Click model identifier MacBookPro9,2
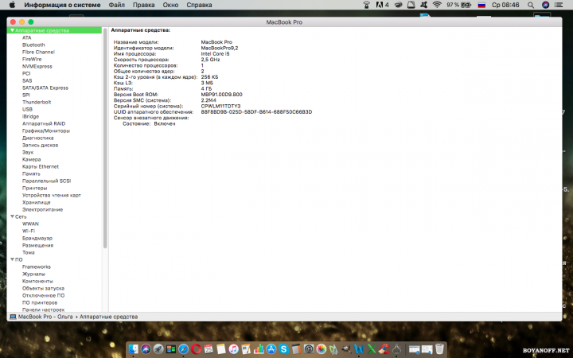 pyautogui.click(x=220, y=48)
